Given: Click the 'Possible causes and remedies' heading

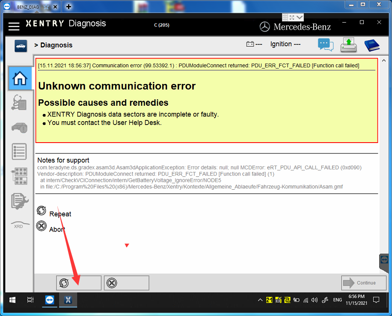Looking at the screenshot, I should pyautogui.click(x=103, y=103).
